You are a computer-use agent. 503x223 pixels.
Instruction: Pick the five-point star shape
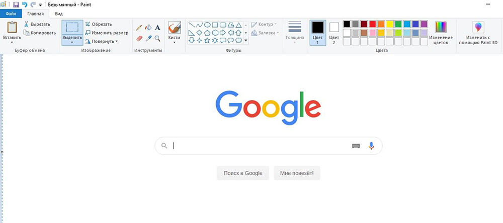[207, 40]
